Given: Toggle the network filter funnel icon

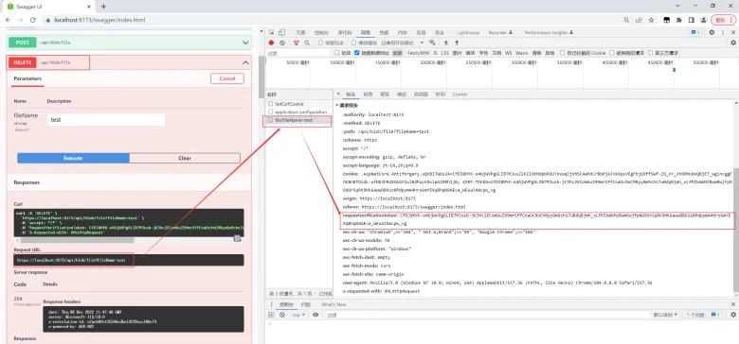Looking at the screenshot, I should 296,43.
